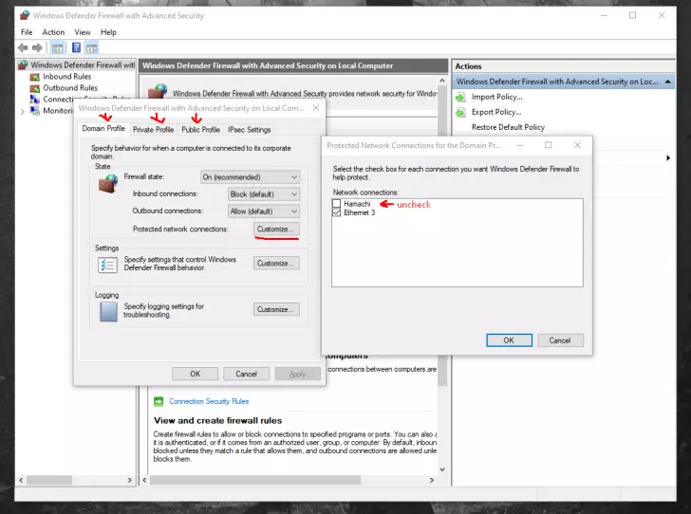Click the Back arrow toolbar icon
The image size is (691, 514).
[23, 47]
